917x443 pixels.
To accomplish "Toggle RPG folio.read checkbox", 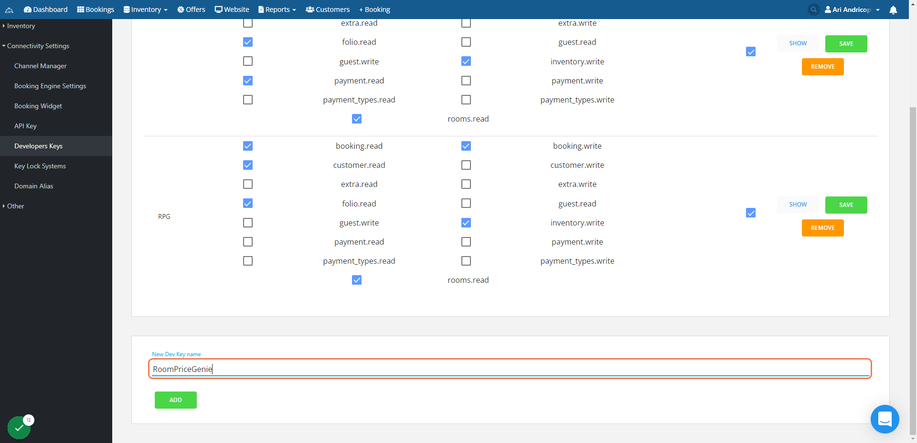I will (248, 203).
